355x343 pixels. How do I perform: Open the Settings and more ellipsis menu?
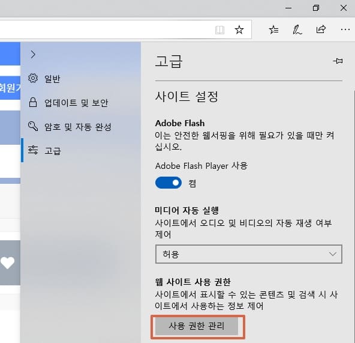click(x=345, y=29)
